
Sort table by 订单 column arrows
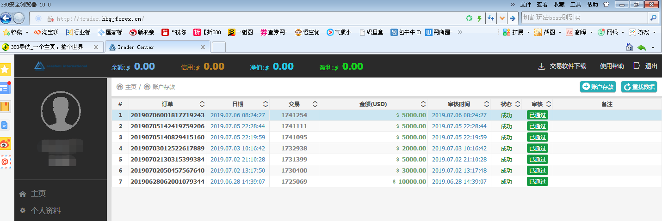(x=202, y=104)
